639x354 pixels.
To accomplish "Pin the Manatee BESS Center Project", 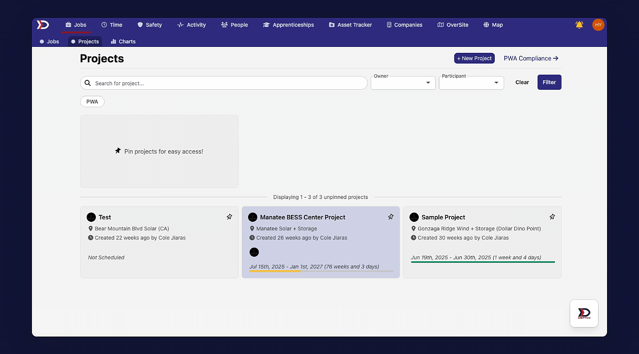I will pyautogui.click(x=391, y=217).
